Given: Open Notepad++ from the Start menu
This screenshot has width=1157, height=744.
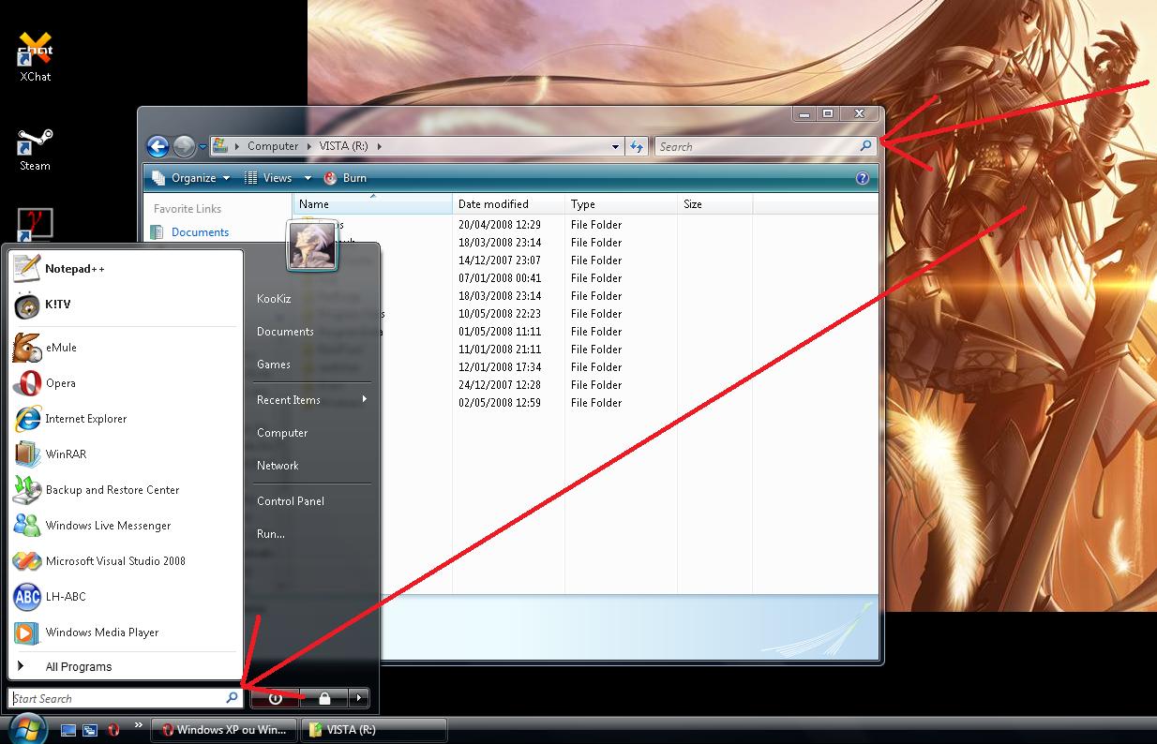Looking at the screenshot, I should click(74, 269).
